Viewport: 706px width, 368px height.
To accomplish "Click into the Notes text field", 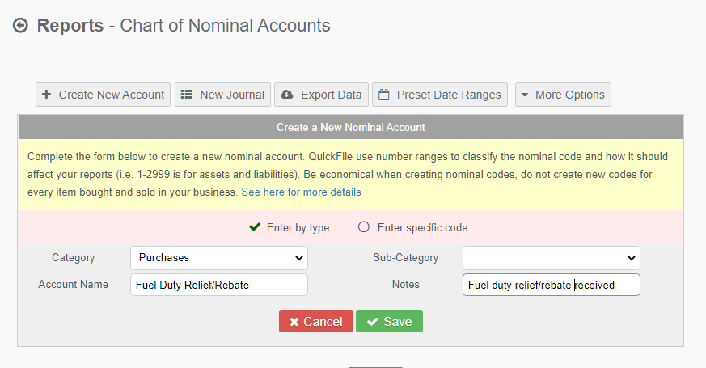I will [x=551, y=285].
